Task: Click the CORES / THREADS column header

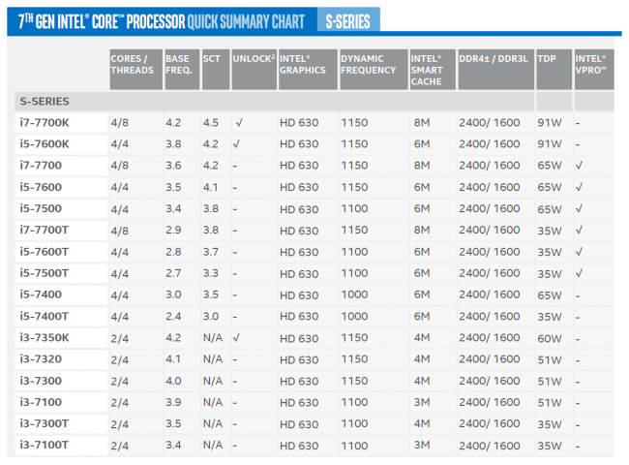Action: (x=133, y=64)
